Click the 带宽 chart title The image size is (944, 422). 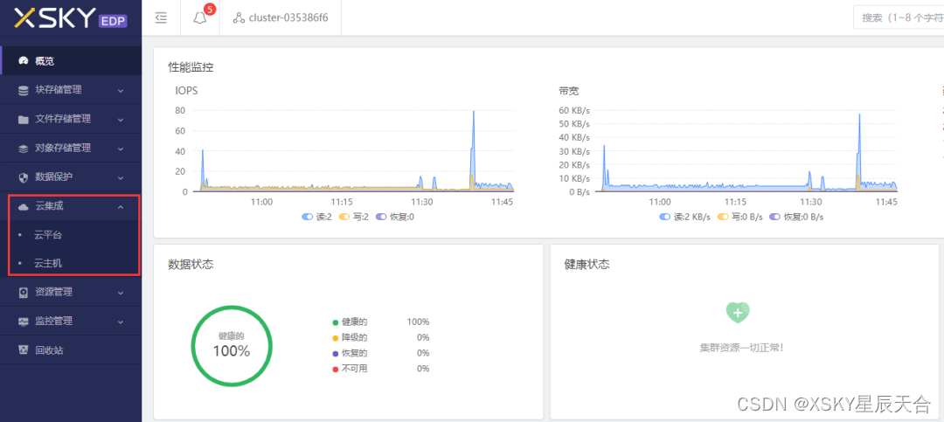pyautogui.click(x=569, y=91)
